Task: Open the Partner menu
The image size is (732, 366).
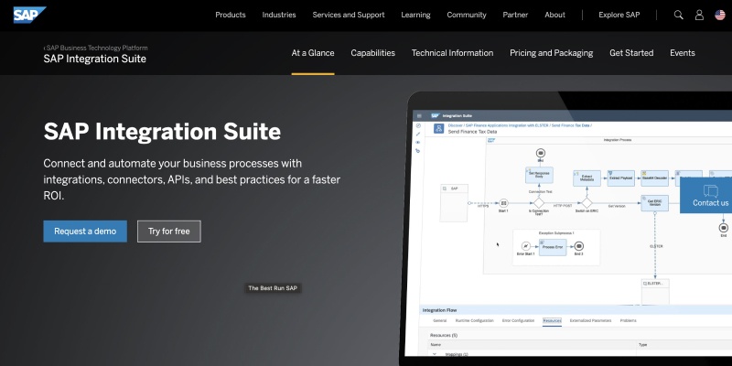Action: [x=515, y=15]
